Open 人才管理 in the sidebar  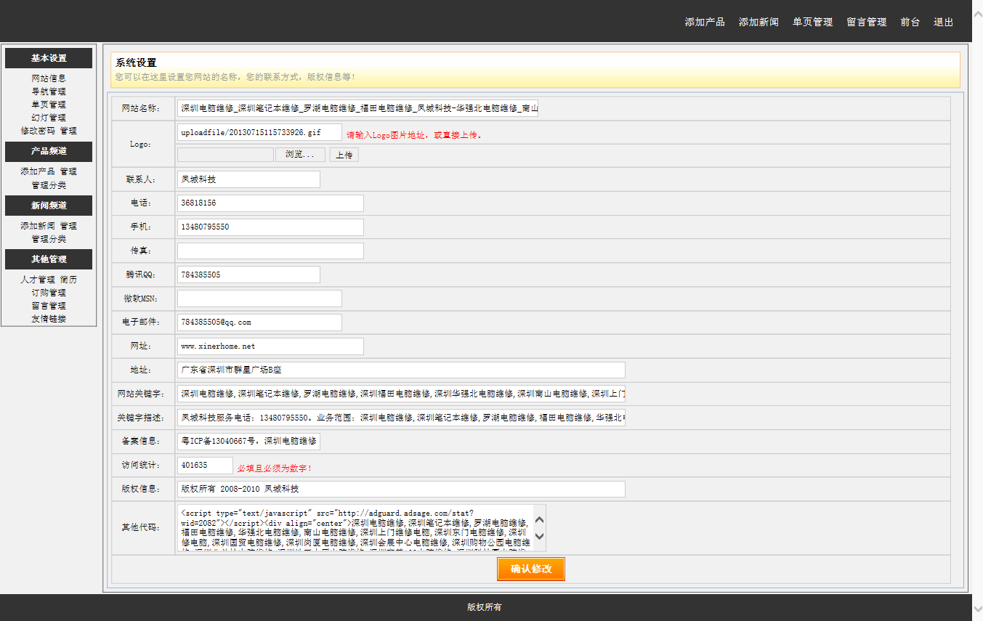point(38,280)
